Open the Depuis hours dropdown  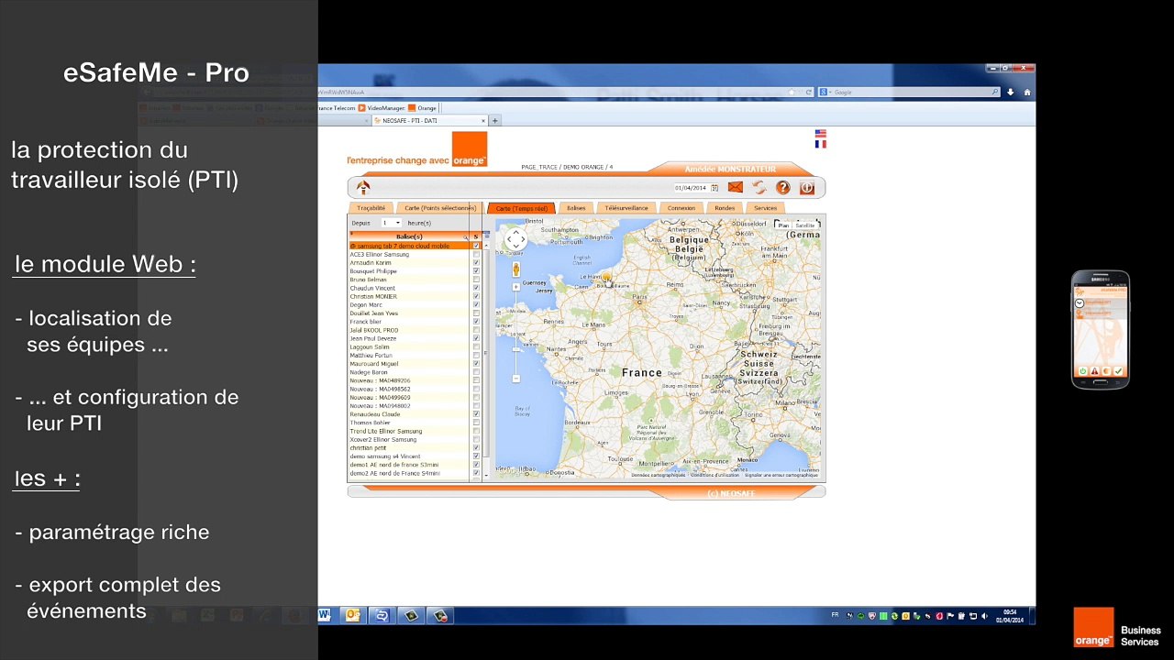pyautogui.click(x=391, y=223)
